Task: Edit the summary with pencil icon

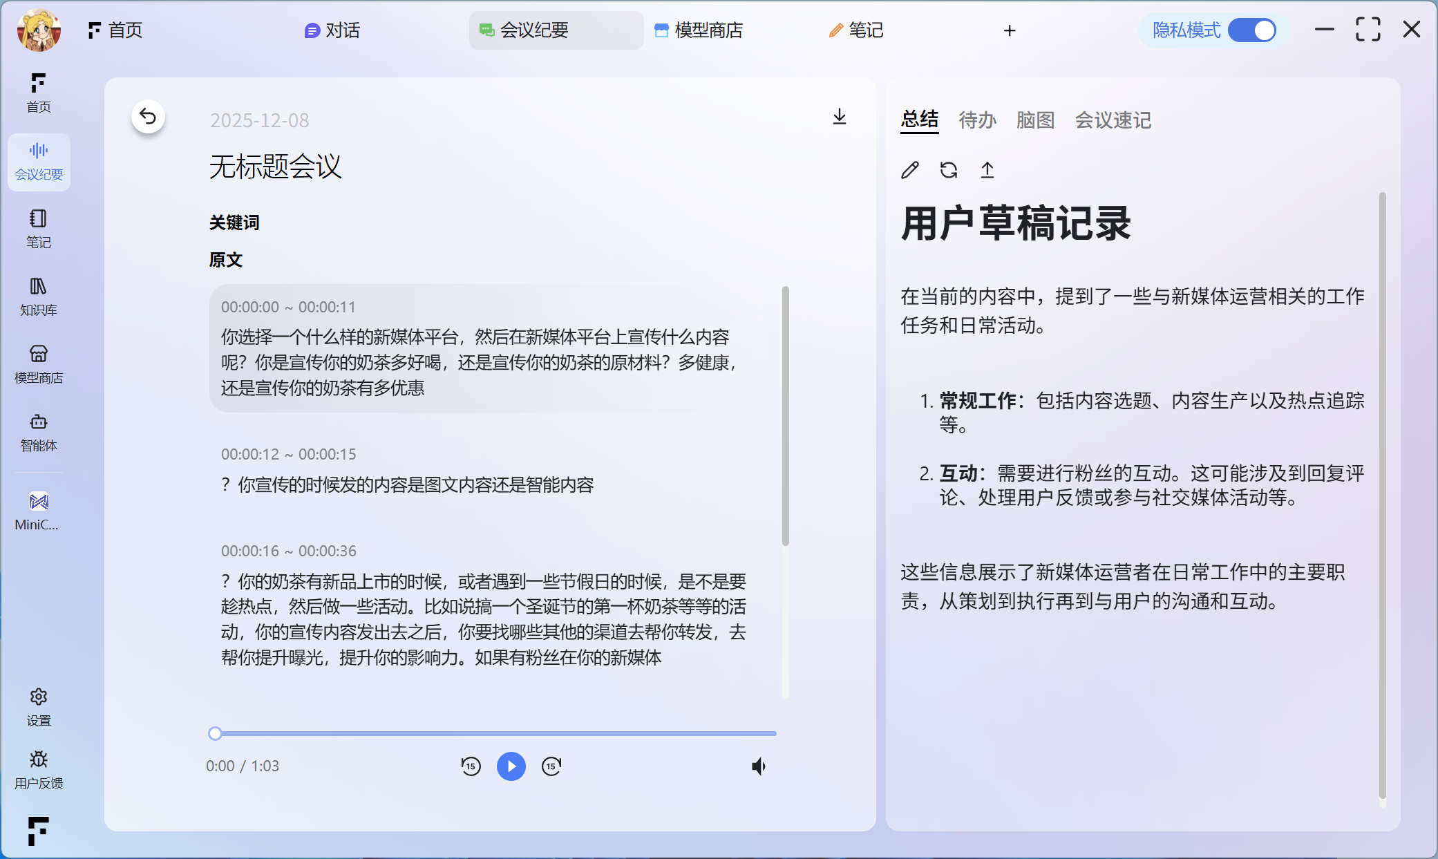Action: coord(910,170)
